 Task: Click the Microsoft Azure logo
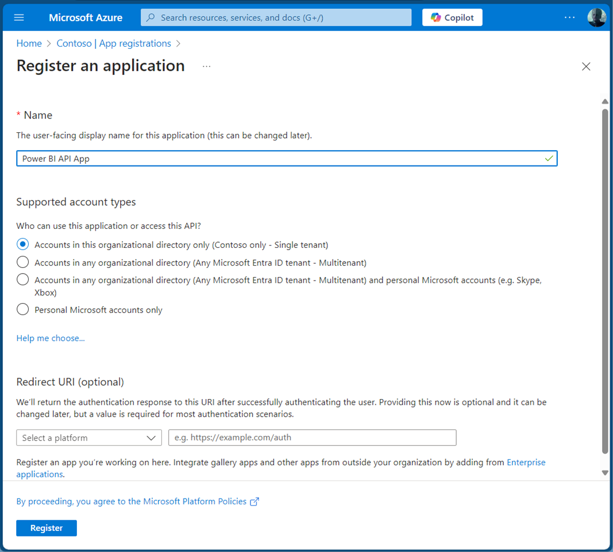pos(85,17)
